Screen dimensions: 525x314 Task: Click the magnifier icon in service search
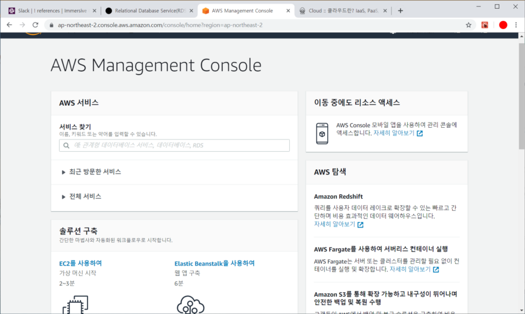pyautogui.click(x=66, y=145)
